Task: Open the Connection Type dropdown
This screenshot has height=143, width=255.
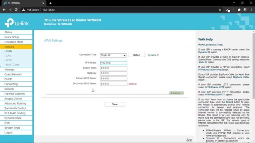Action: click(x=113, y=55)
